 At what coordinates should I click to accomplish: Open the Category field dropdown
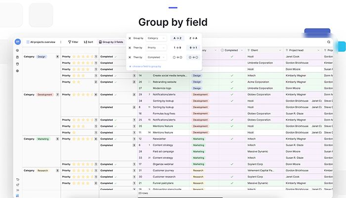tap(157, 38)
